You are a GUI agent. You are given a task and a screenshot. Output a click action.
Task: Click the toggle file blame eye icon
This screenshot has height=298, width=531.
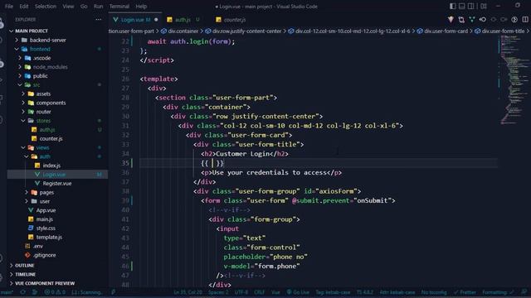pyautogui.click(x=483, y=20)
